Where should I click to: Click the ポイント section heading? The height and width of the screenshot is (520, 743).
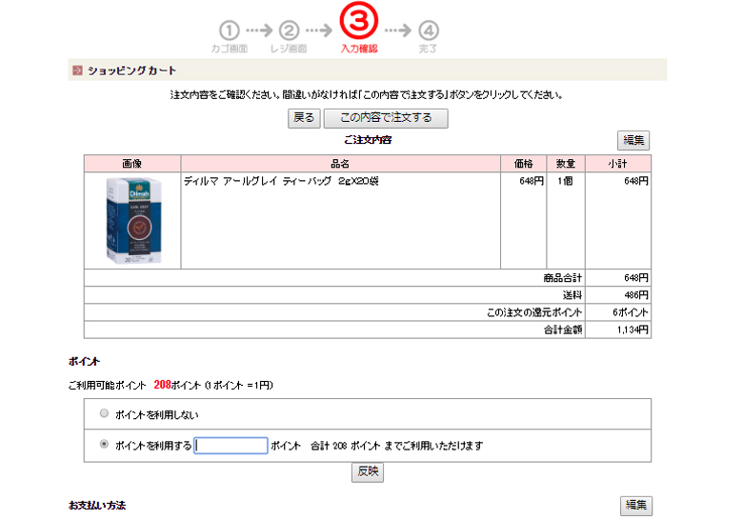coord(84,361)
